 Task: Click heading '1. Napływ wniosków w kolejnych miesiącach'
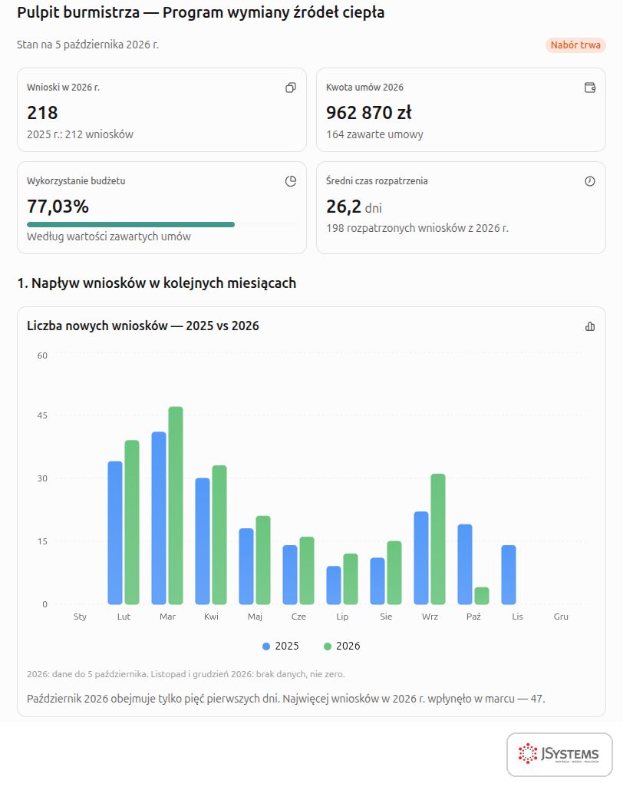point(157,283)
